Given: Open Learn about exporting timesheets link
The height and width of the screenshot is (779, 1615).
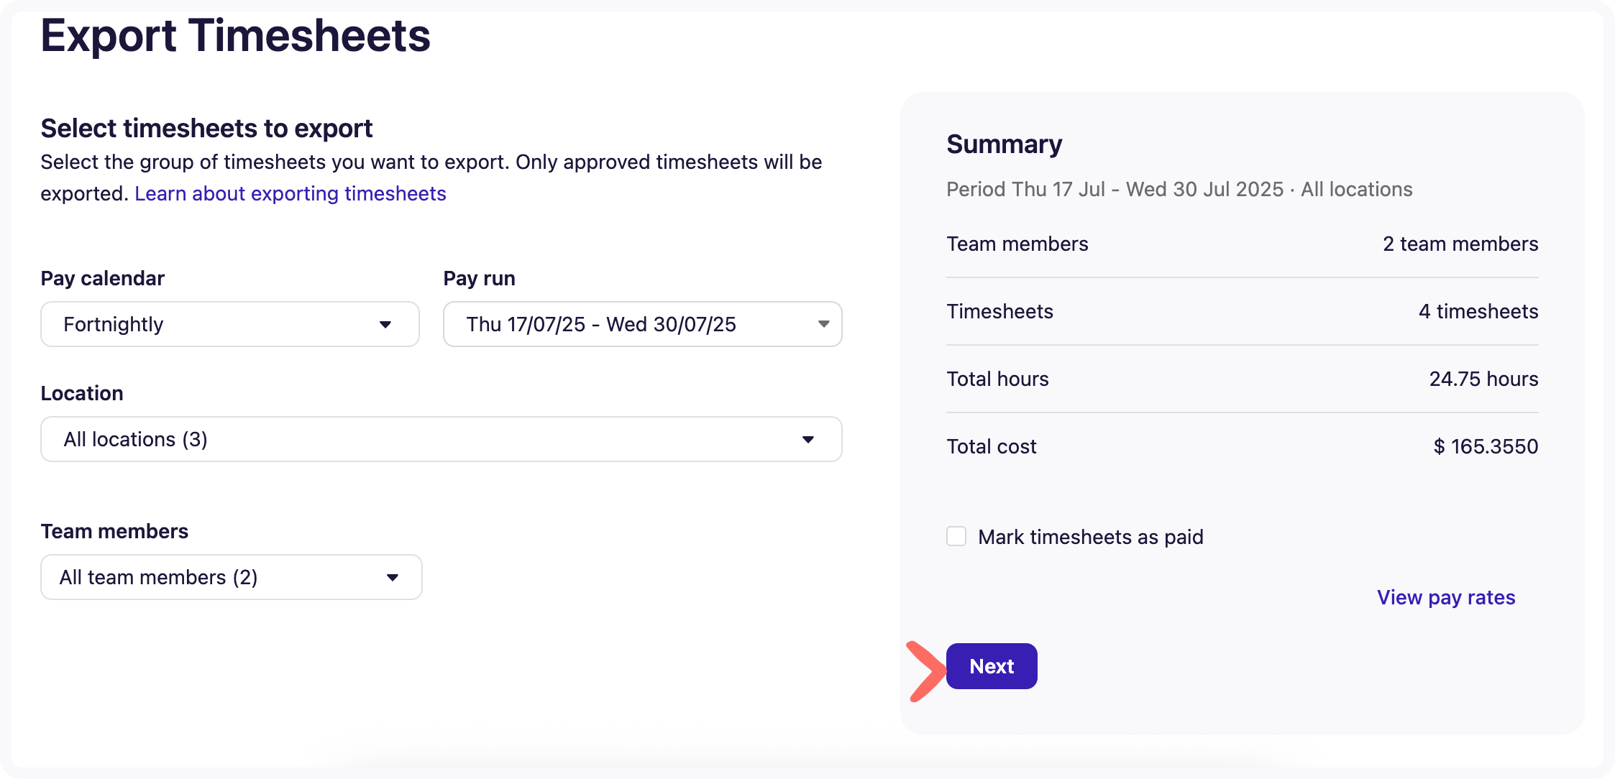Looking at the screenshot, I should tap(290, 193).
